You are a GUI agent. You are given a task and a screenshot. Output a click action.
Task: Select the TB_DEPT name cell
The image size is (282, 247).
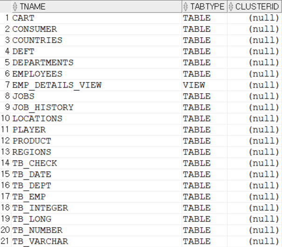click(97, 186)
